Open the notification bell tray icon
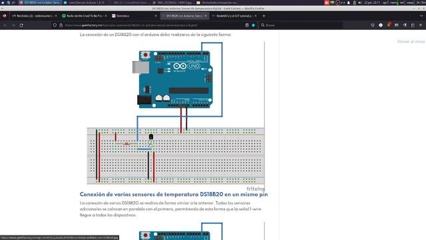The image size is (426, 240). coord(349,3)
